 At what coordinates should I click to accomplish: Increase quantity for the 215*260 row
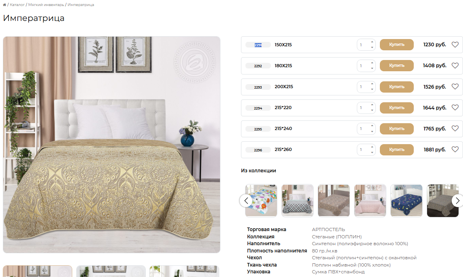[x=372, y=147]
